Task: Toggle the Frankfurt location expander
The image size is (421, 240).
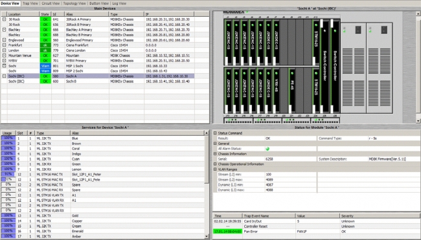Action: [4, 45]
